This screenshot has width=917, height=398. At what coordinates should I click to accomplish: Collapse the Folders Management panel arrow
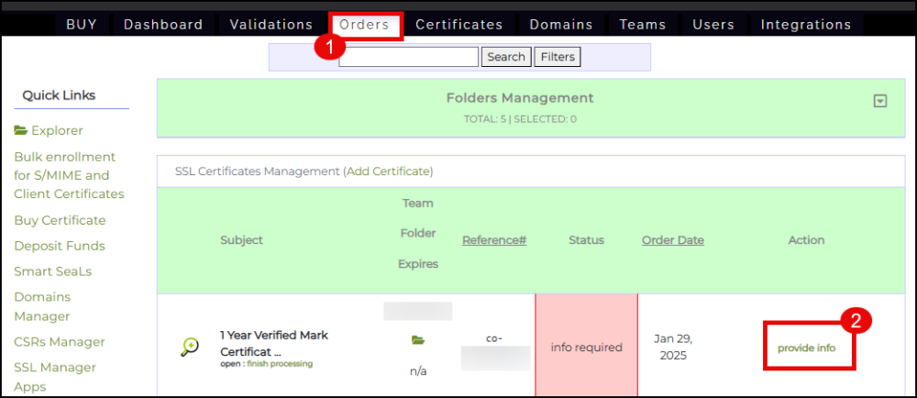tap(880, 101)
